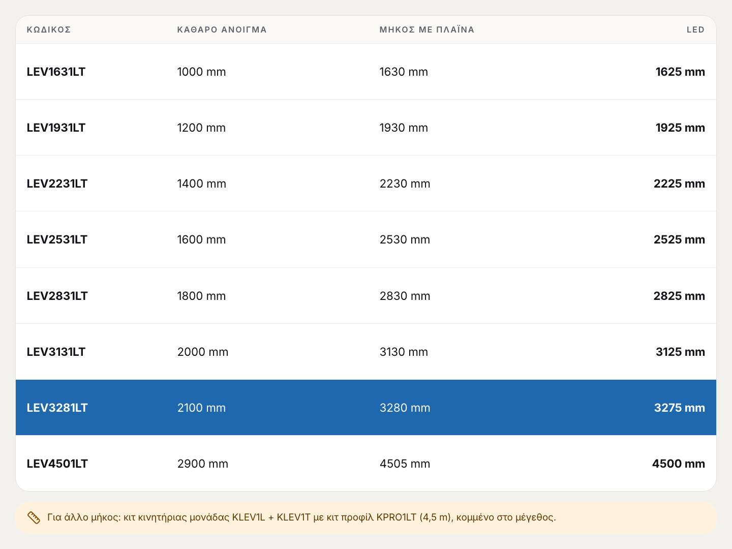
Task: Select product code LEV3131LT
Action: 56,352
